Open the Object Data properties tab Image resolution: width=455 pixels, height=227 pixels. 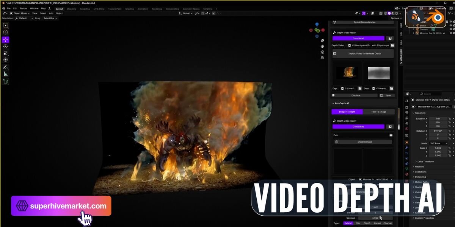tap(406, 169)
